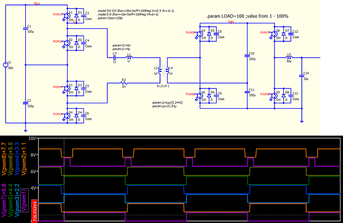Select switch S1 in the schematic
The height and width of the screenshot is (223, 343).
point(71,15)
